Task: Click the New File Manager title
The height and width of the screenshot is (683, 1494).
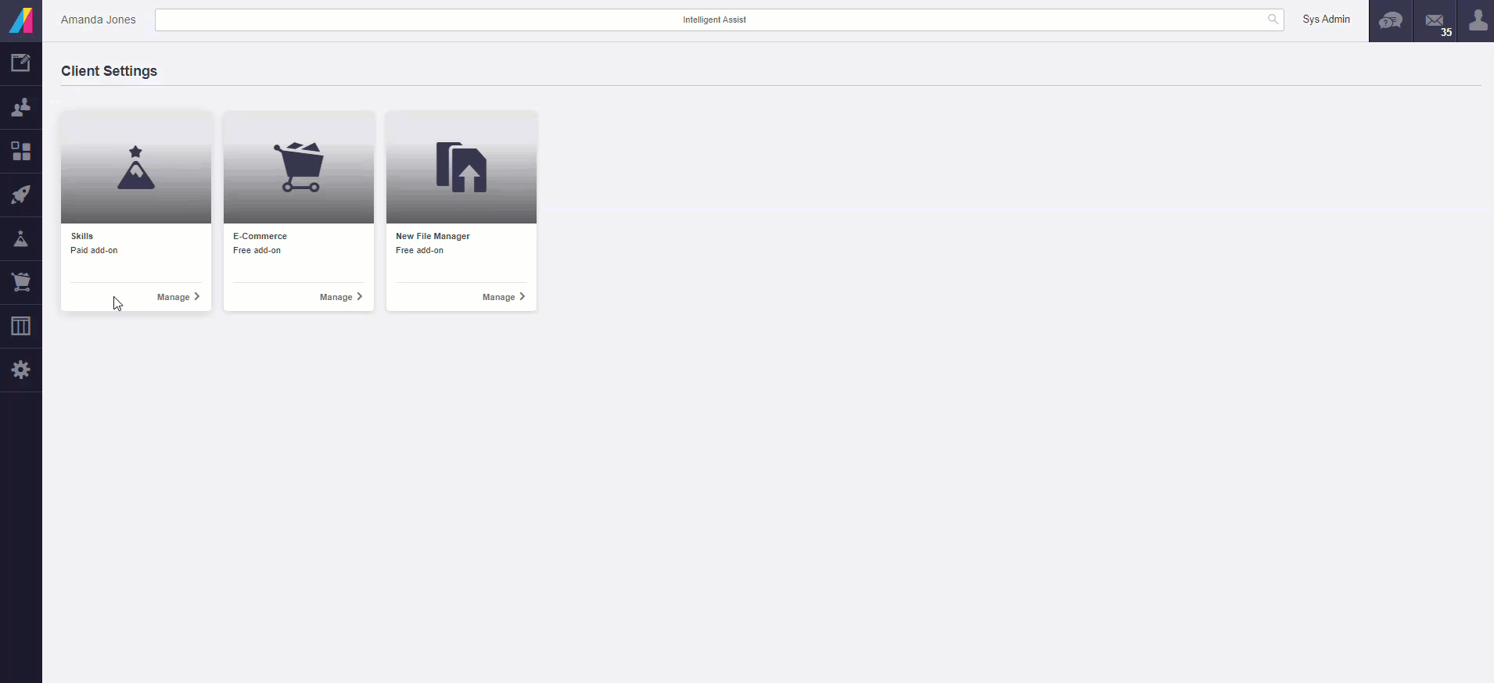Action: (433, 236)
